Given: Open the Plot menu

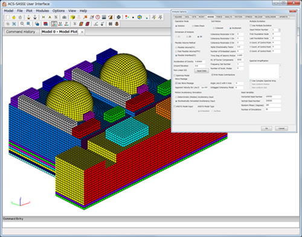Looking at the screenshot, I should pos(29,11).
